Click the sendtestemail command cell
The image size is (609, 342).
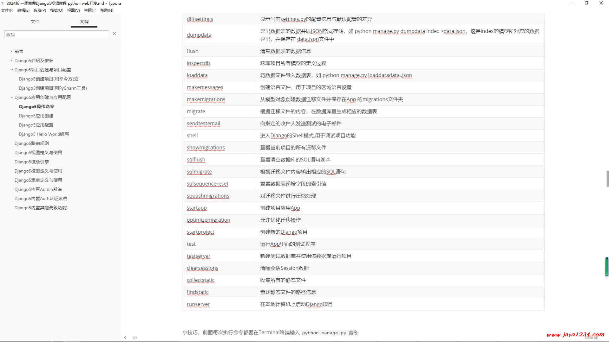(x=219, y=123)
